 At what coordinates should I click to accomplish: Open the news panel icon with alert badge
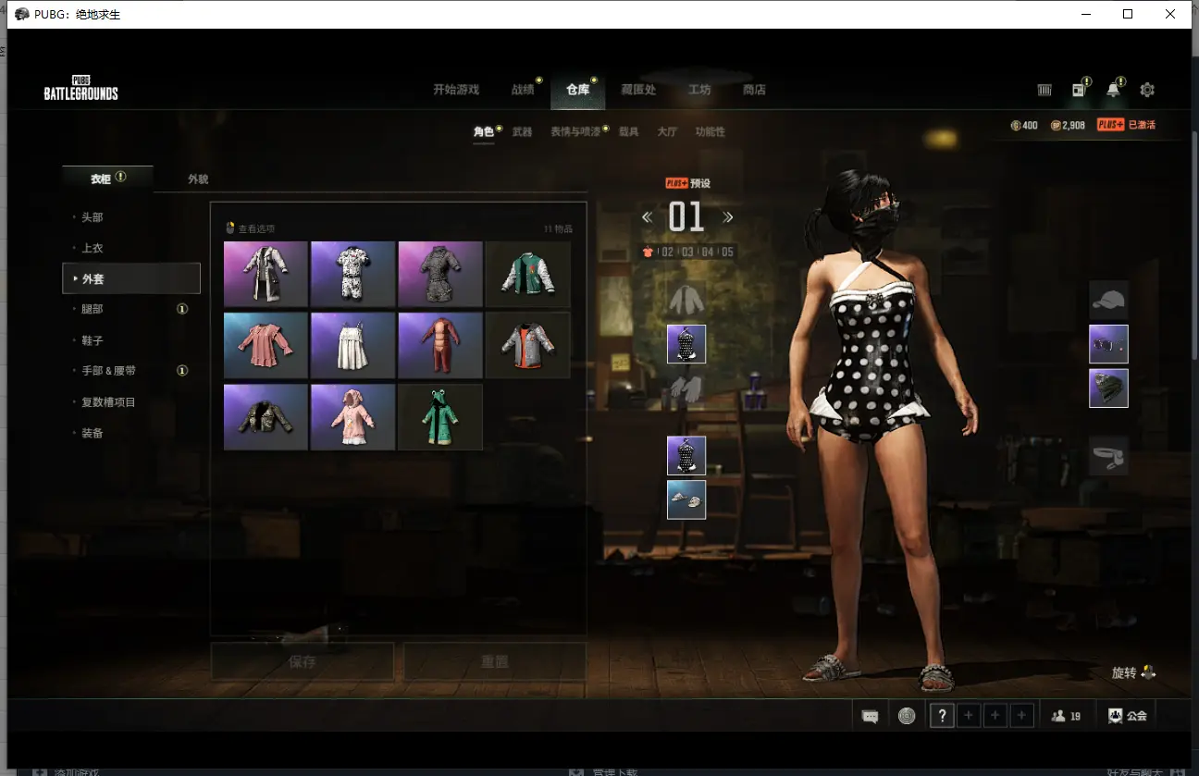[x=1079, y=90]
